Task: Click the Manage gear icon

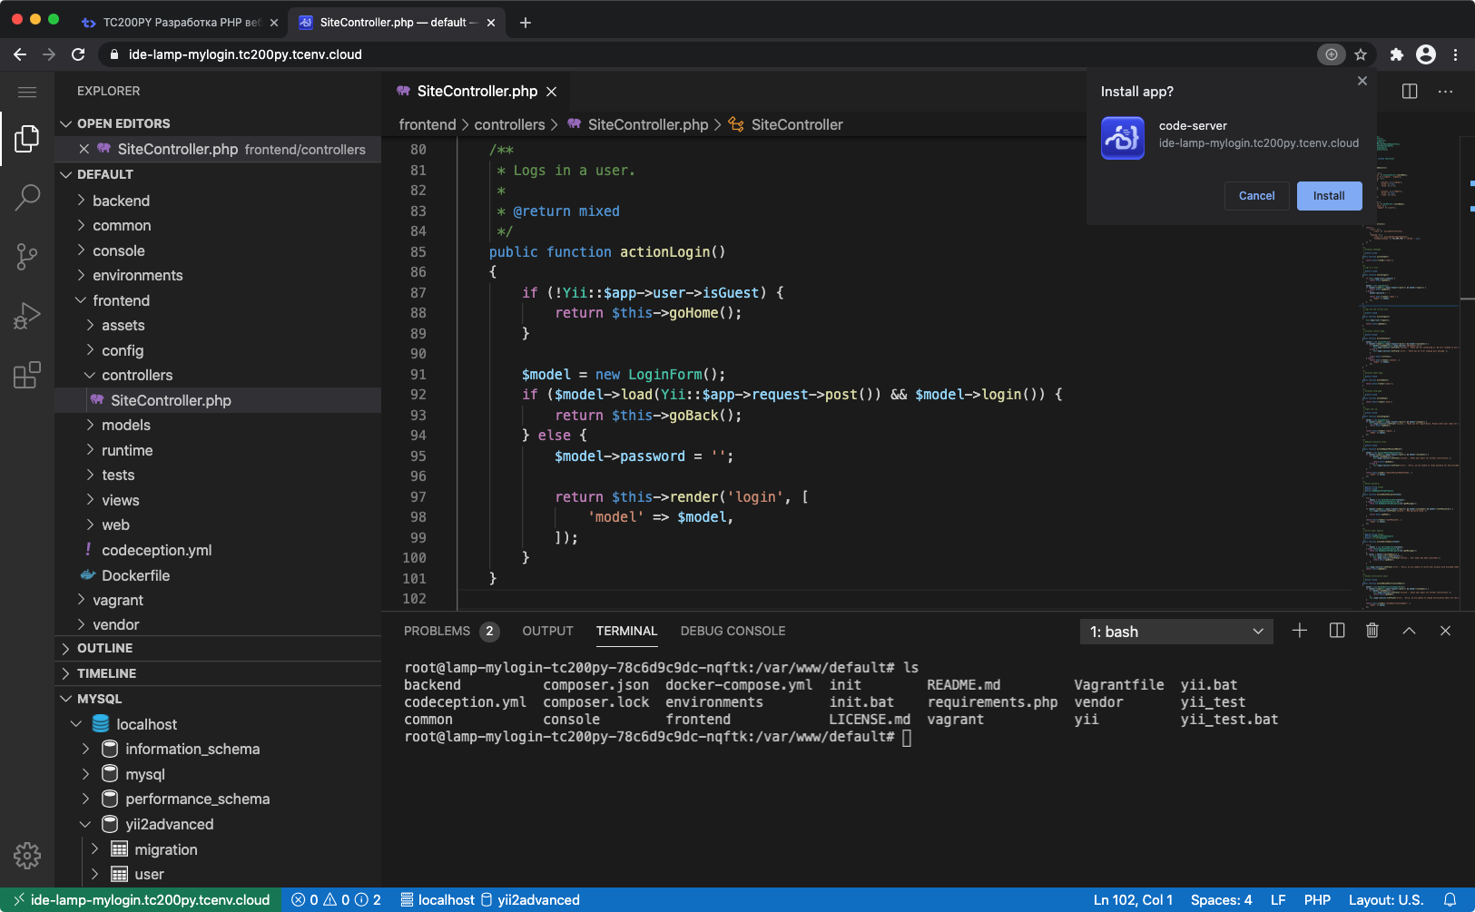Action: 27,855
